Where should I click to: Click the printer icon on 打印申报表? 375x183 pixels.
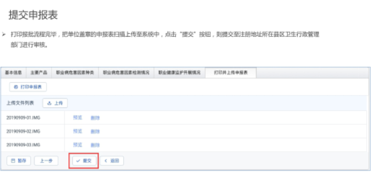pos(16,87)
